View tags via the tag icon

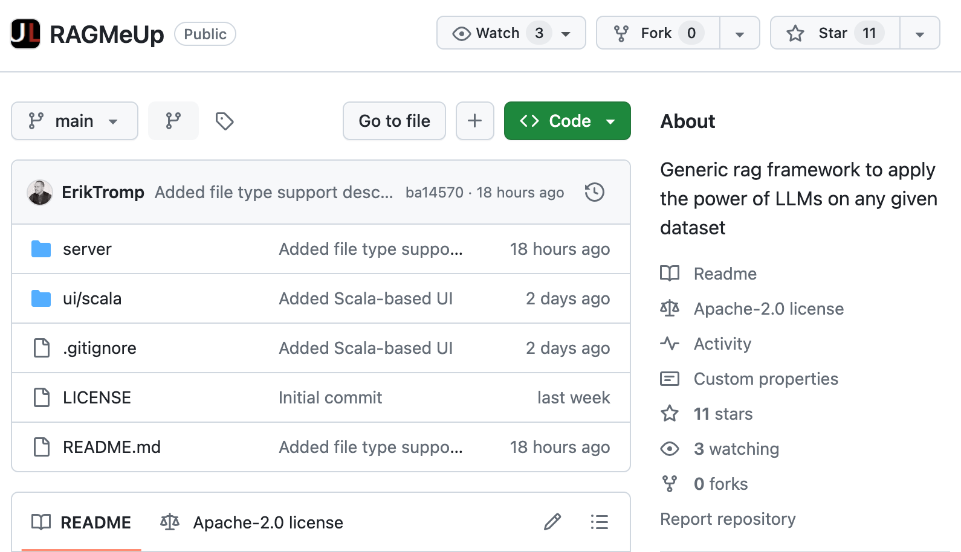[224, 121]
